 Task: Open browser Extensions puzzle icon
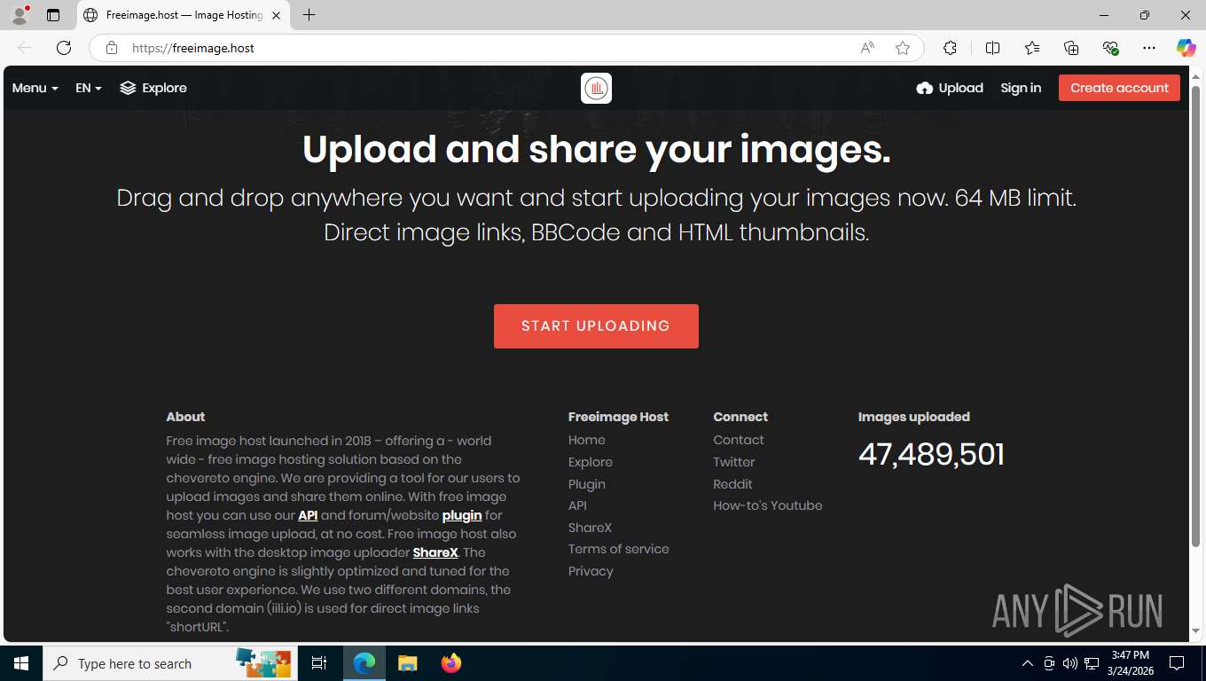pos(950,48)
